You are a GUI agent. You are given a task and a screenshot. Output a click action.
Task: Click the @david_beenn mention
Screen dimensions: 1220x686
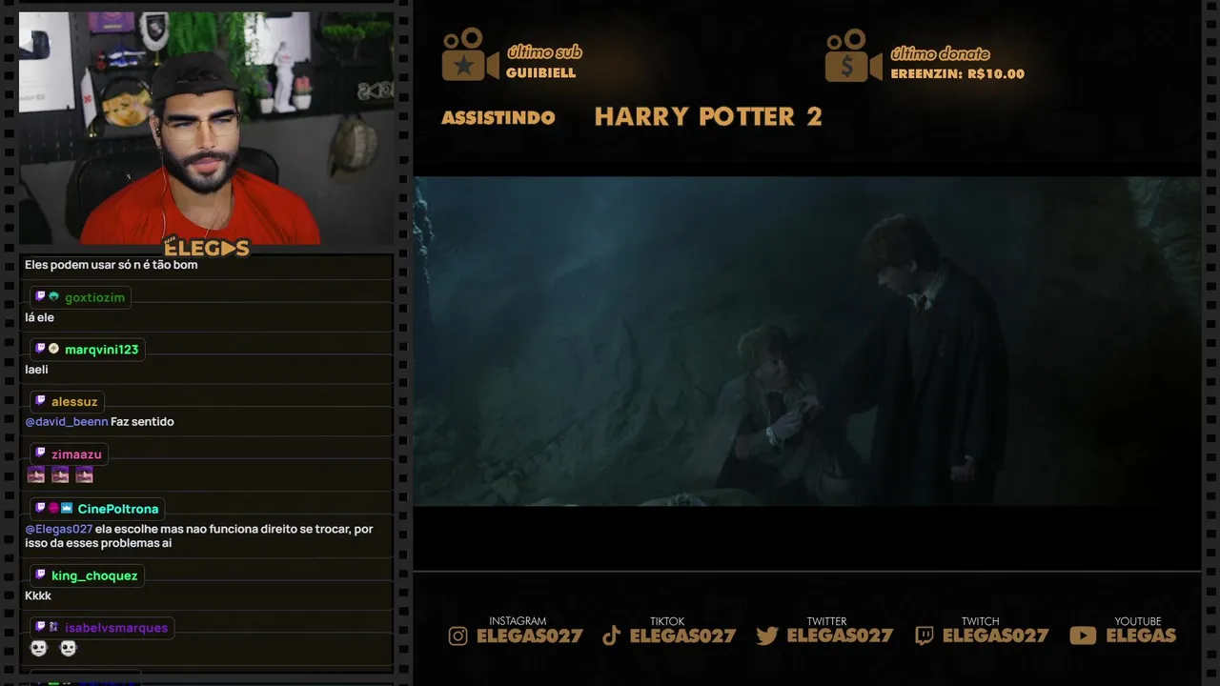click(67, 421)
